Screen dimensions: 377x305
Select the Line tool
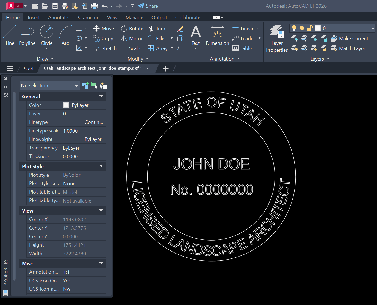(x=10, y=35)
